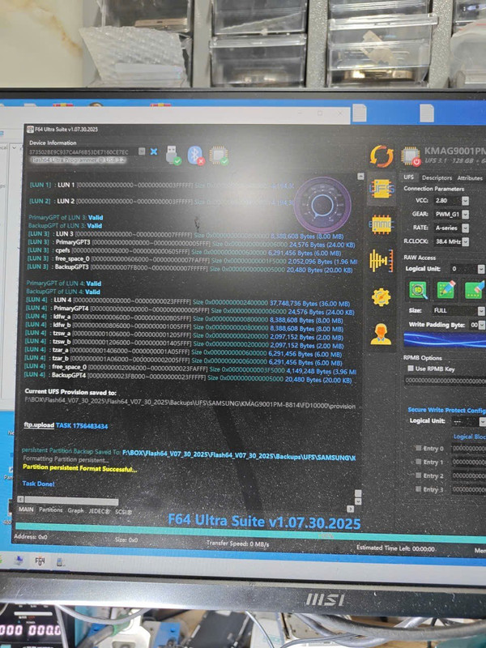The width and height of the screenshot is (486, 648).
Task: Click the Bluetooth status icon
Action: point(196,156)
